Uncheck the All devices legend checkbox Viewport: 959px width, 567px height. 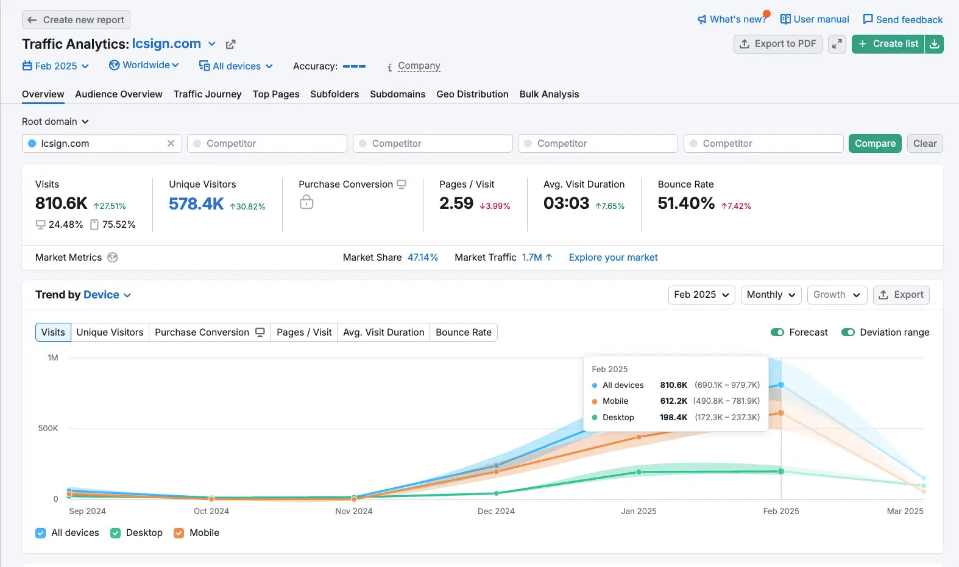[41, 533]
